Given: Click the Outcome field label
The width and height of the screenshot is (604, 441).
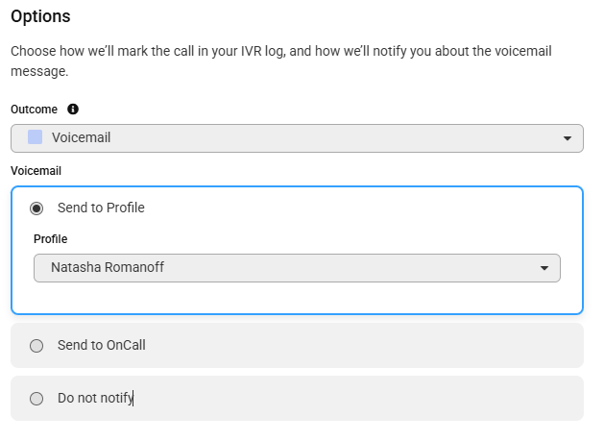Looking at the screenshot, I should (34, 110).
